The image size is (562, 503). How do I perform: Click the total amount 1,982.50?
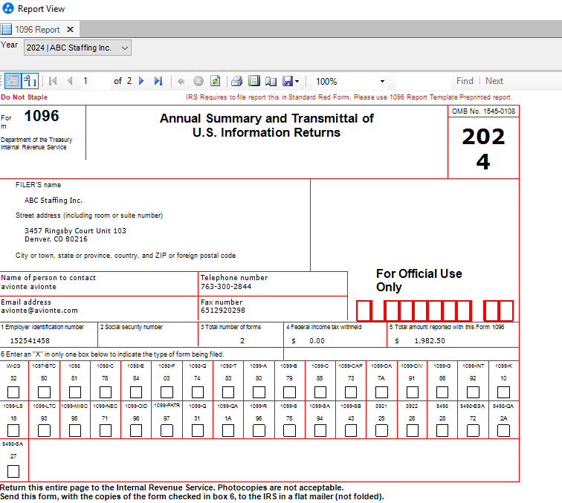point(430,341)
